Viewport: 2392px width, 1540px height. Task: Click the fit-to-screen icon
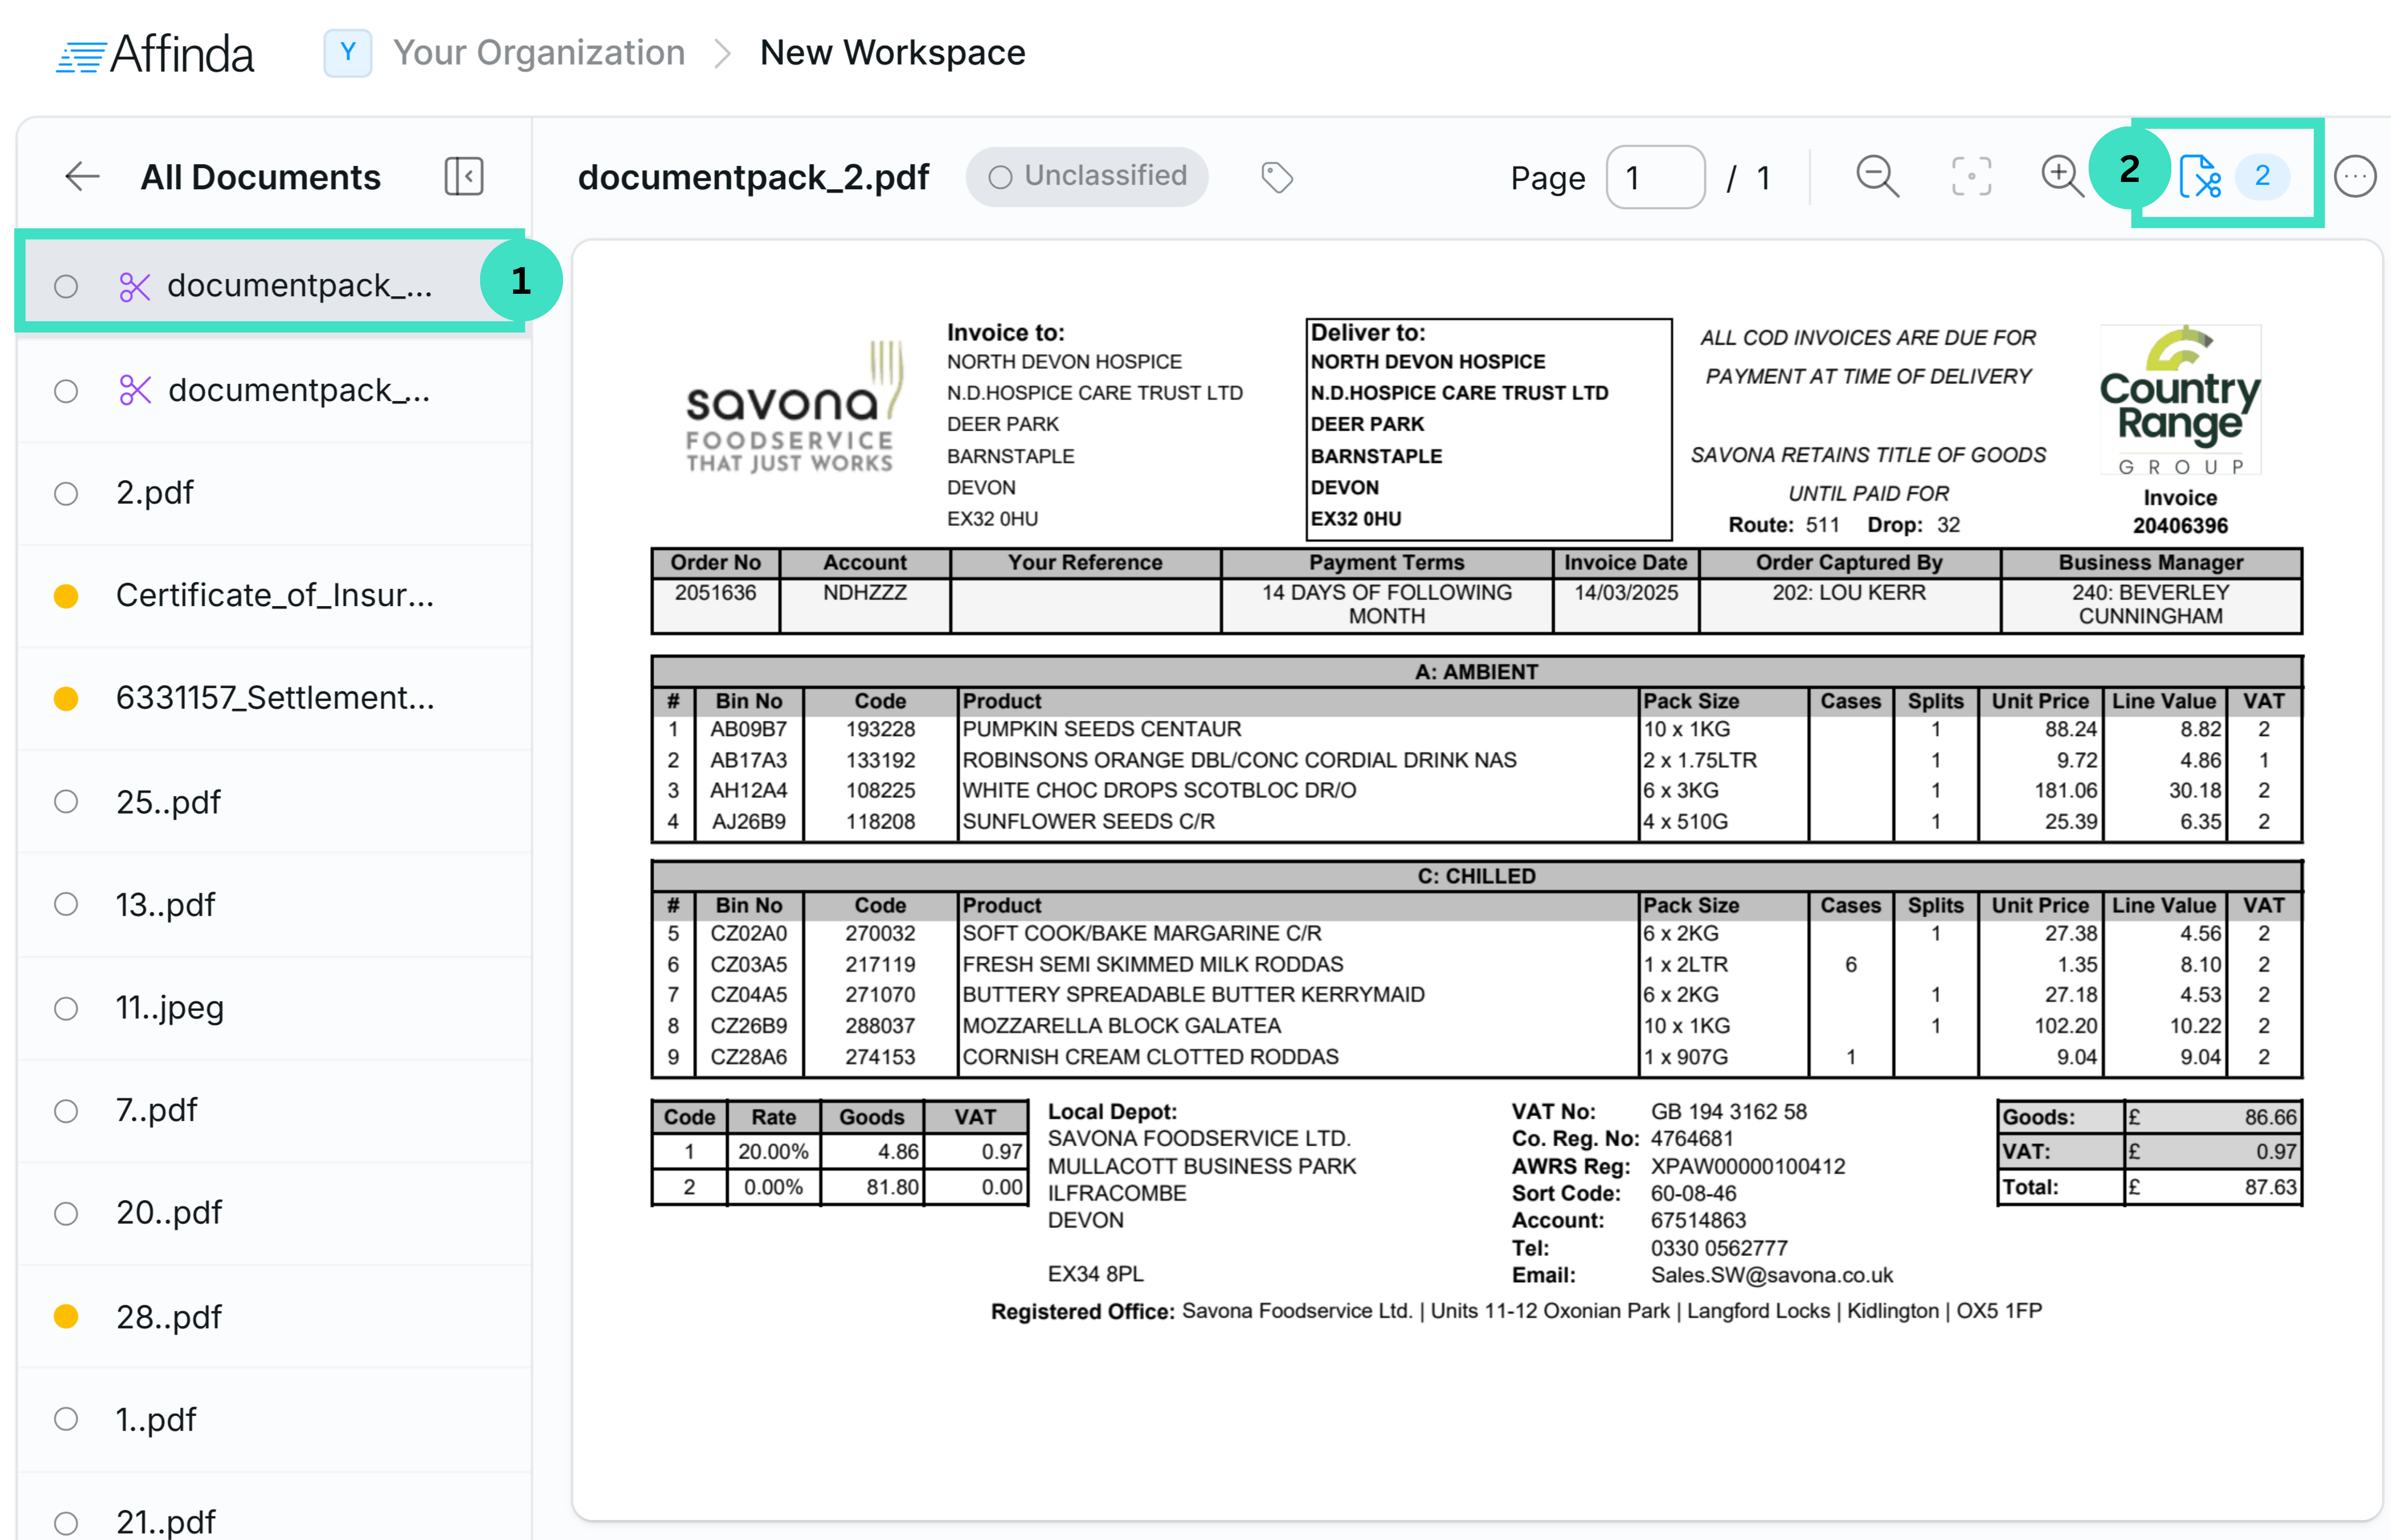click(x=1969, y=176)
